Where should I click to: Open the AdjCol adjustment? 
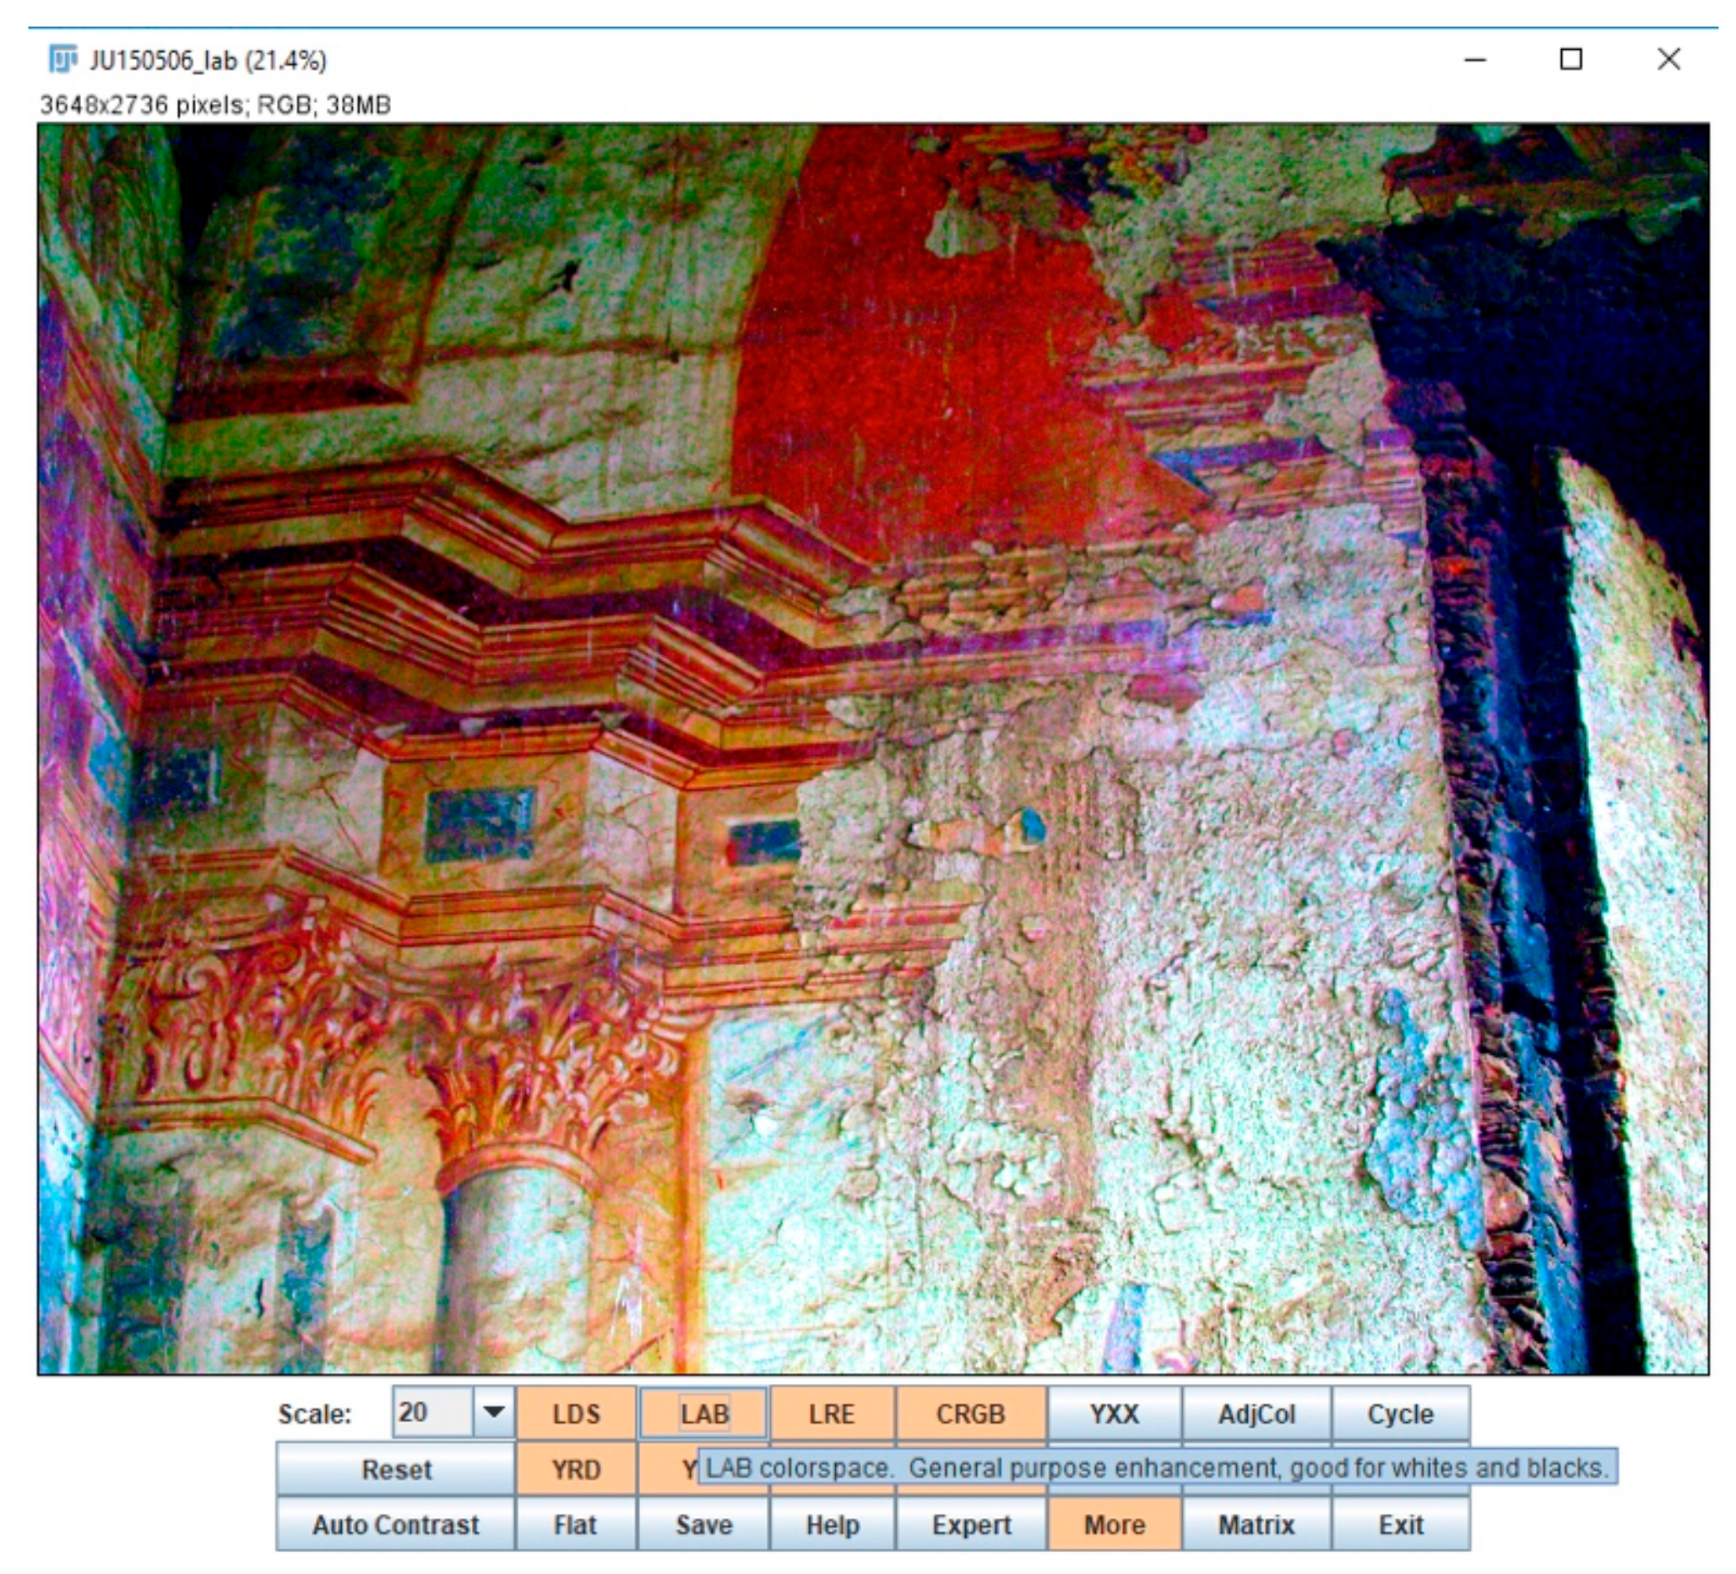click(x=1256, y=1414)
